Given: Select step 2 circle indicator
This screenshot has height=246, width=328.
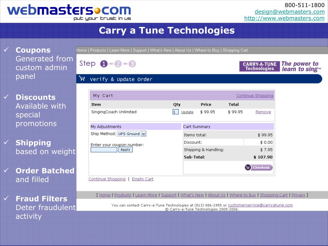Looking at the screenshot, I should [118, 64].
